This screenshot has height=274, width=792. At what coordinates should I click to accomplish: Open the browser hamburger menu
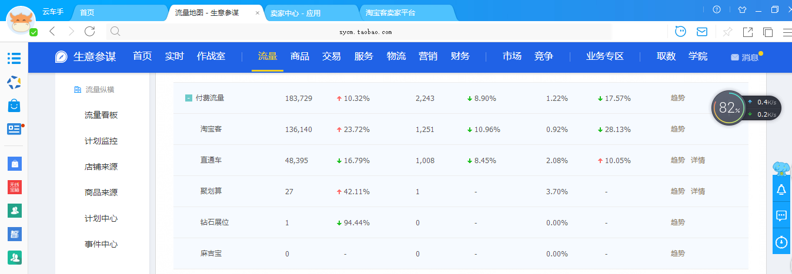click(786, 32)
